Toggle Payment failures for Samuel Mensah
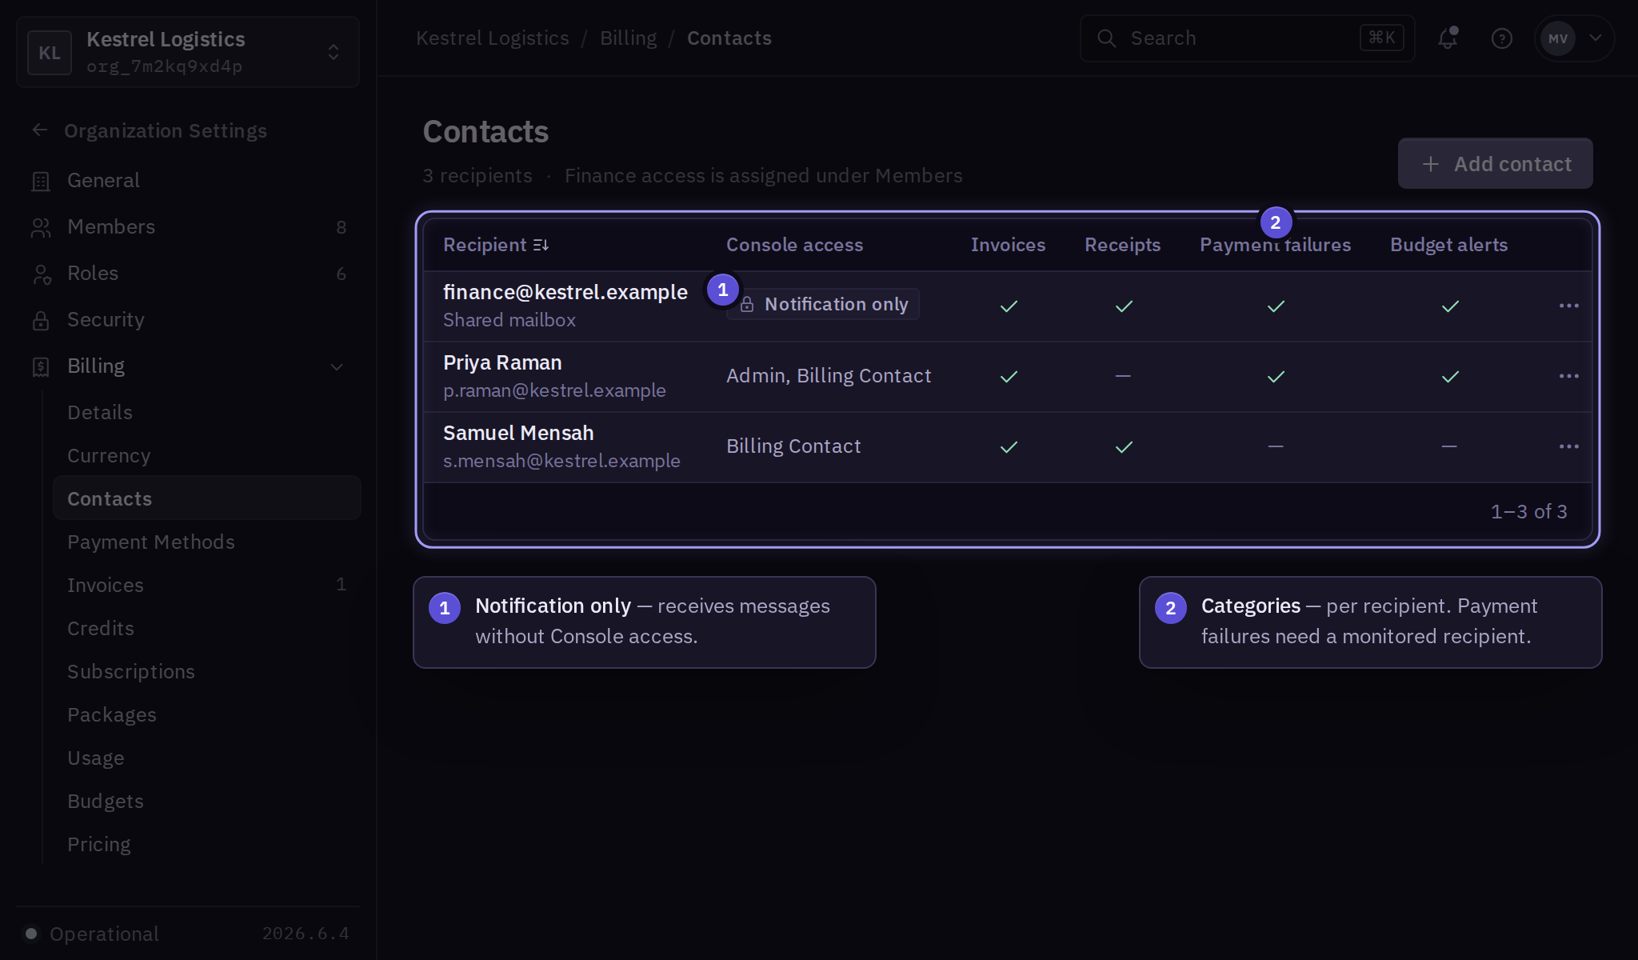The height and width of the screenshot is (960, 1638). coord(1276,446)
